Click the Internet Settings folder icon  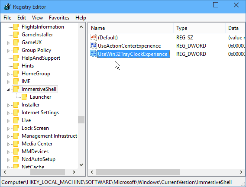coord(16,113)
